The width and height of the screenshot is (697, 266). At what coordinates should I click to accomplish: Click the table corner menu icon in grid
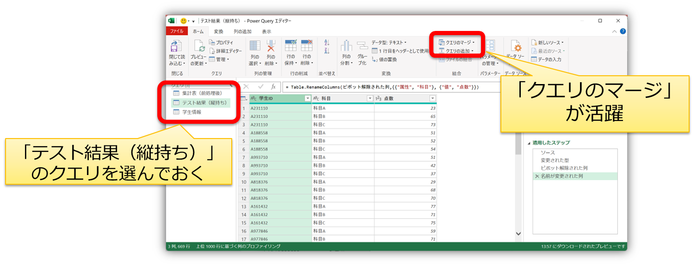(x=244, y=98)
